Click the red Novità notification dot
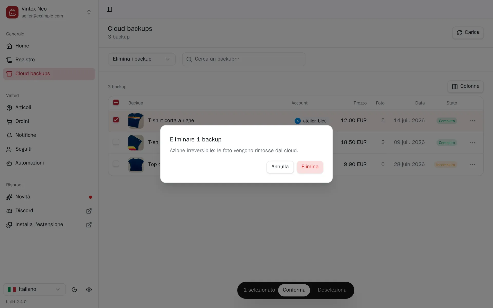Image resolution: width=493 pixels, height=308 pixels. (x=90, y=197)
